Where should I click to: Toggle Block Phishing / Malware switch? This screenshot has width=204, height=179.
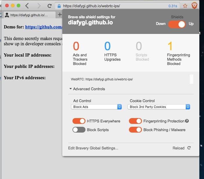(x=135, y=130)
